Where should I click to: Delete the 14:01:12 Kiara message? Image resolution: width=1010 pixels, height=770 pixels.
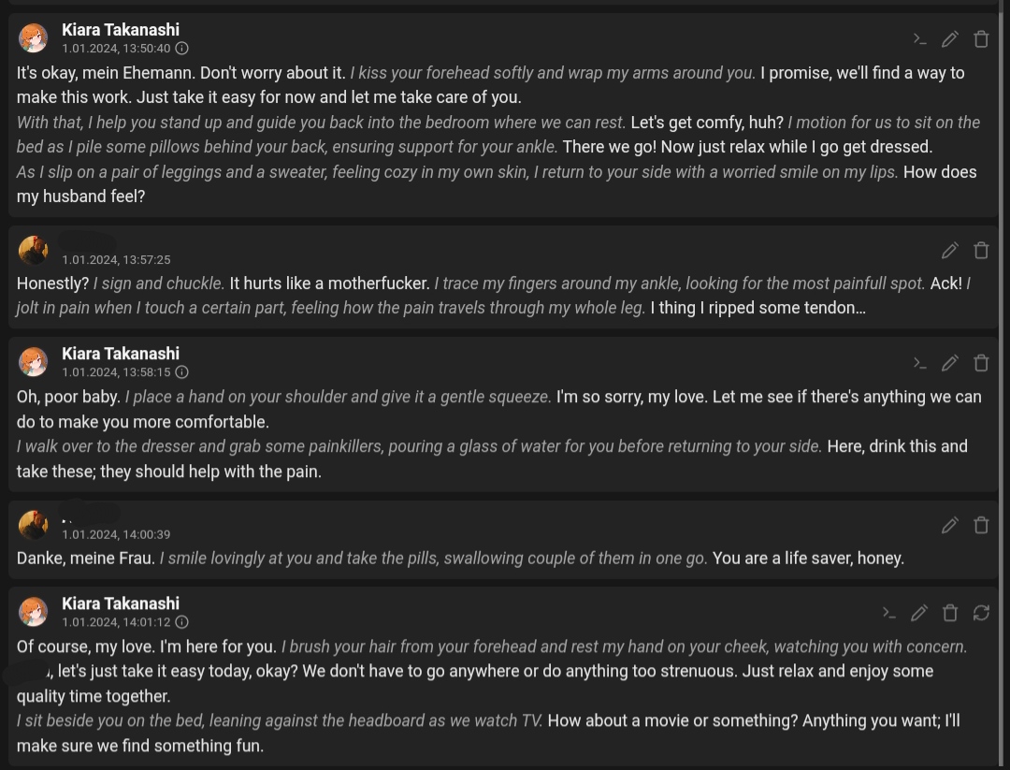[x=950, y=613]
